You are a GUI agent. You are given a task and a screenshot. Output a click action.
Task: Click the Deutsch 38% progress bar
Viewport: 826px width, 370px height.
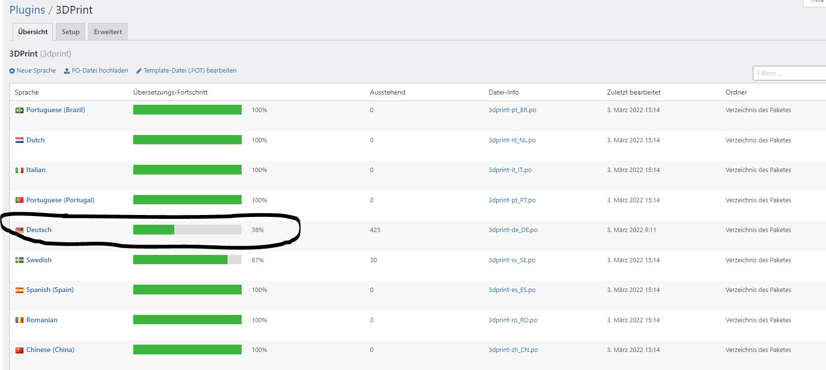point(187,230)
